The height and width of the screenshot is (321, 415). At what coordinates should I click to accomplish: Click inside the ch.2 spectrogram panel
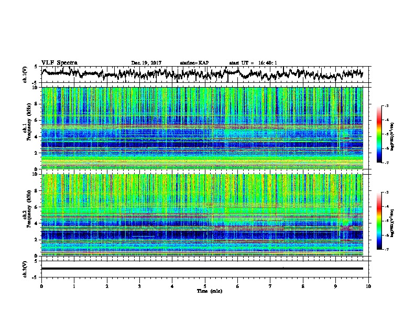[202, 215]
